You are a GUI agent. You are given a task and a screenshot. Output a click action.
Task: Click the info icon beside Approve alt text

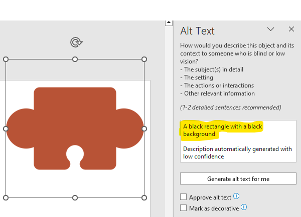point(236,196)
